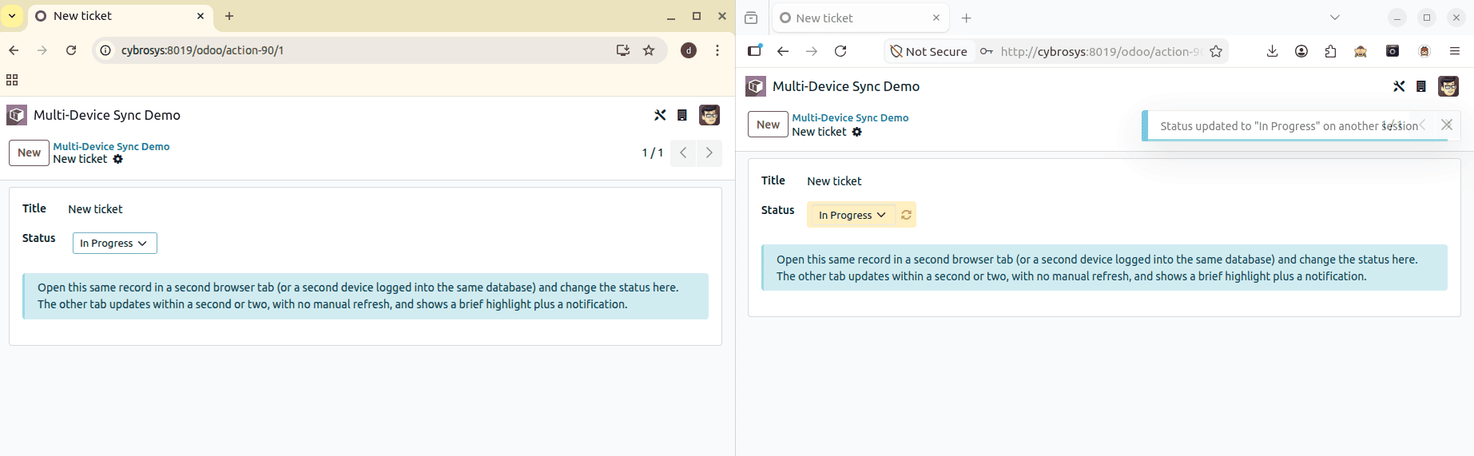Open user avatar menu in Firefox window
The height and width of the screenshot is (456, 1474).
(x=1448, y=86)
